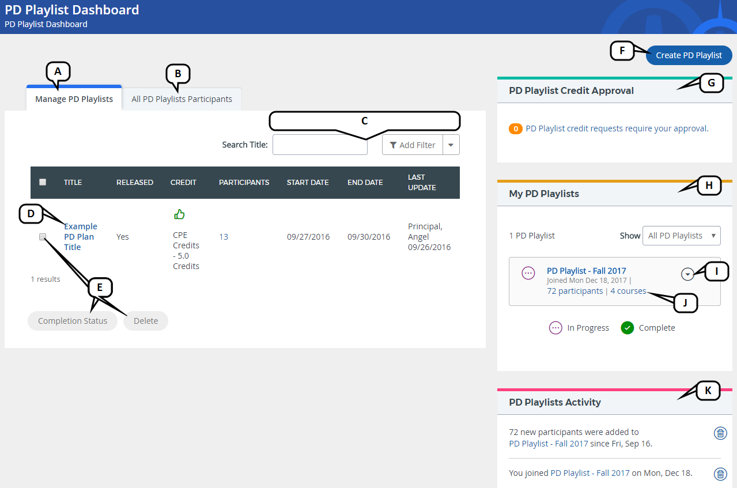Switch to Manage PD Playlists tab

click(x=74, y=99)
